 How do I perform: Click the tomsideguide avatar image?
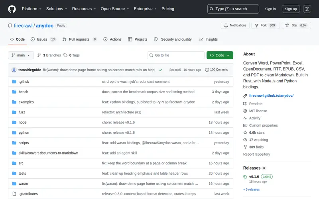pos(14,70)
